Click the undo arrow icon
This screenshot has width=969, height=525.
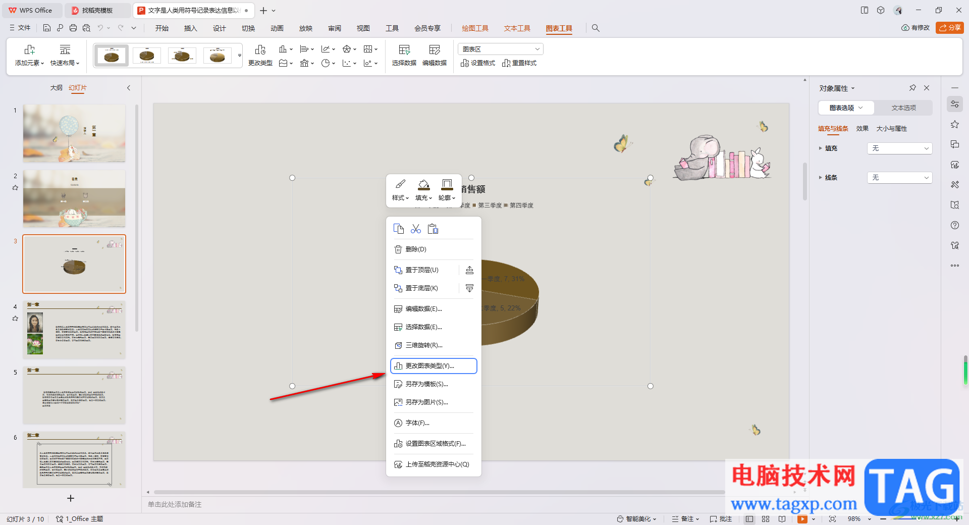coord(100,28)
